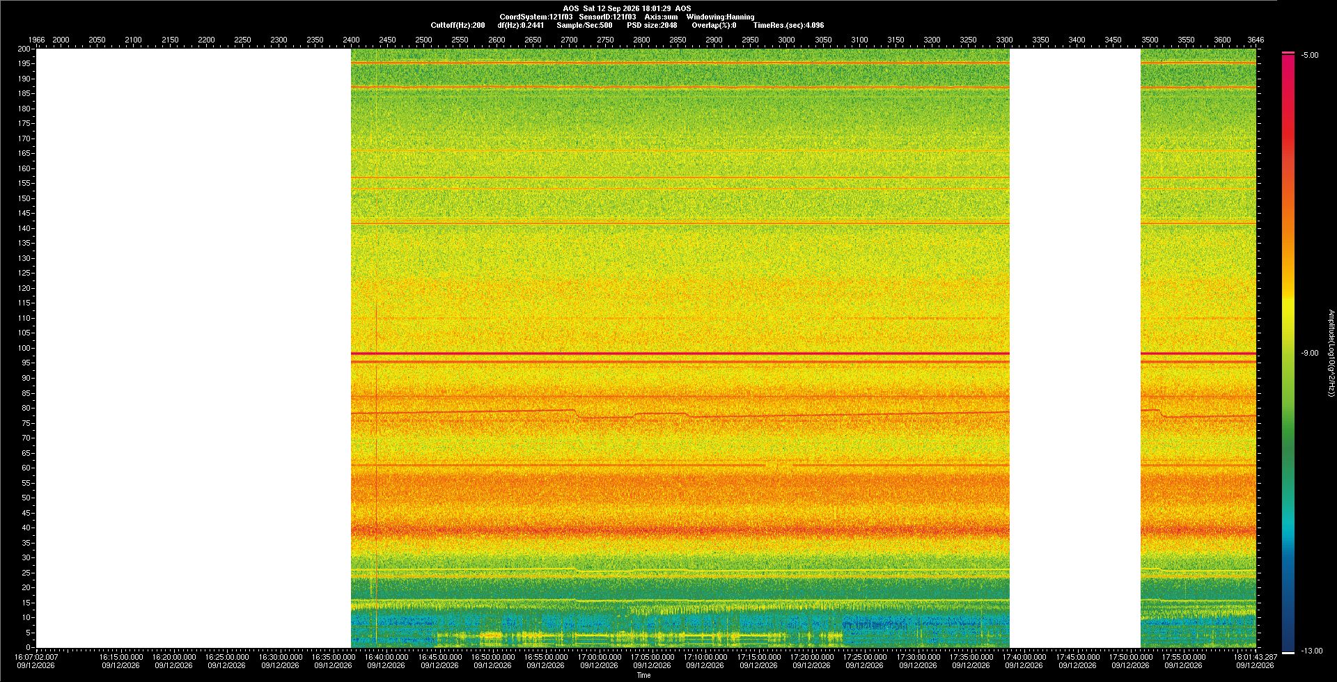Click the 16:07:02.007 start time label
Image resolution: width=1337 pixels, height=682 pixels.
click(37, 657)
